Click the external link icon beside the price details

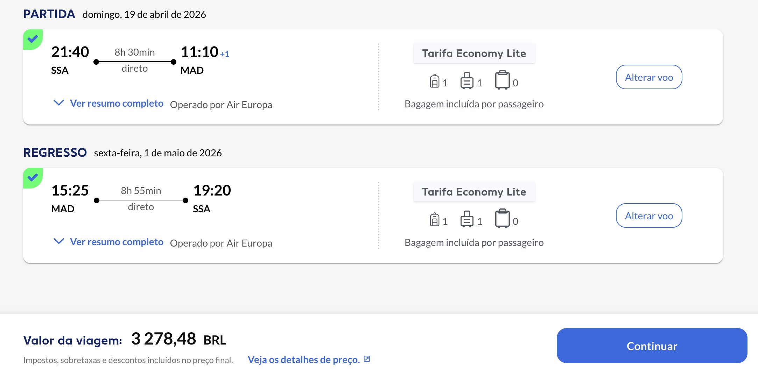tap(367, 359)
